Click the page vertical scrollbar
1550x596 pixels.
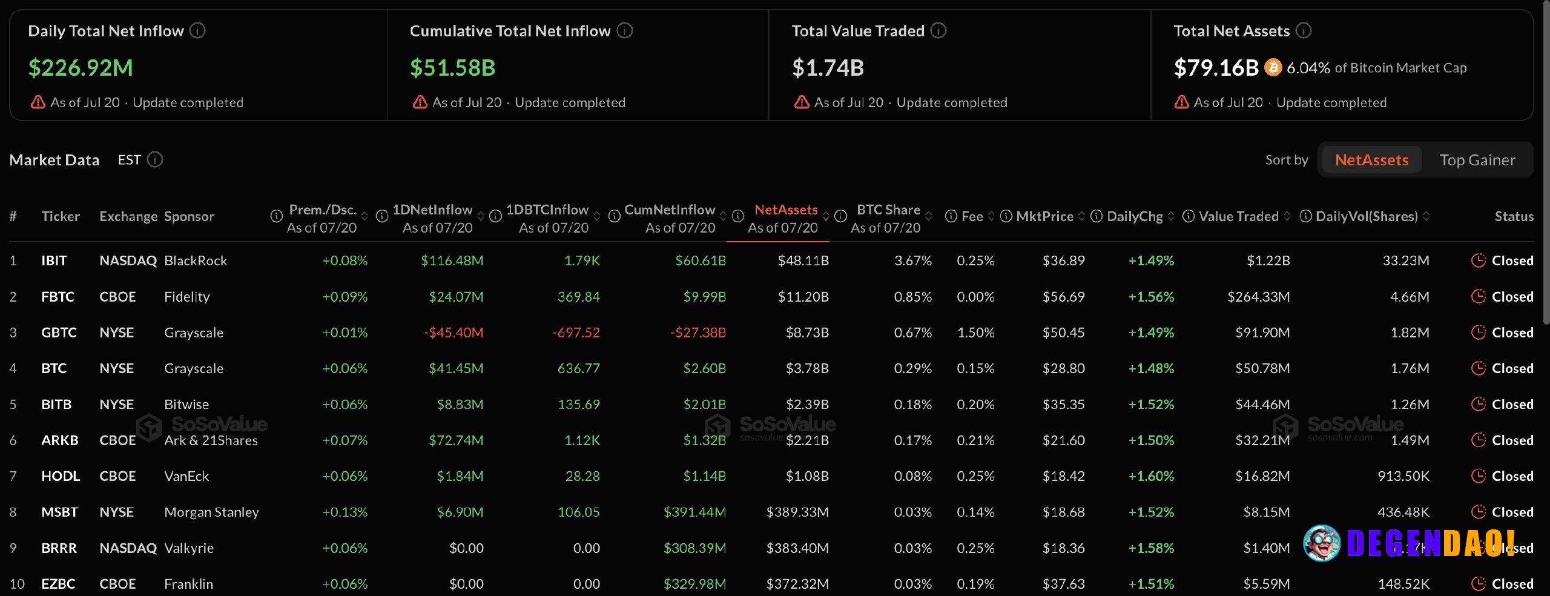tap(1545, 164)
